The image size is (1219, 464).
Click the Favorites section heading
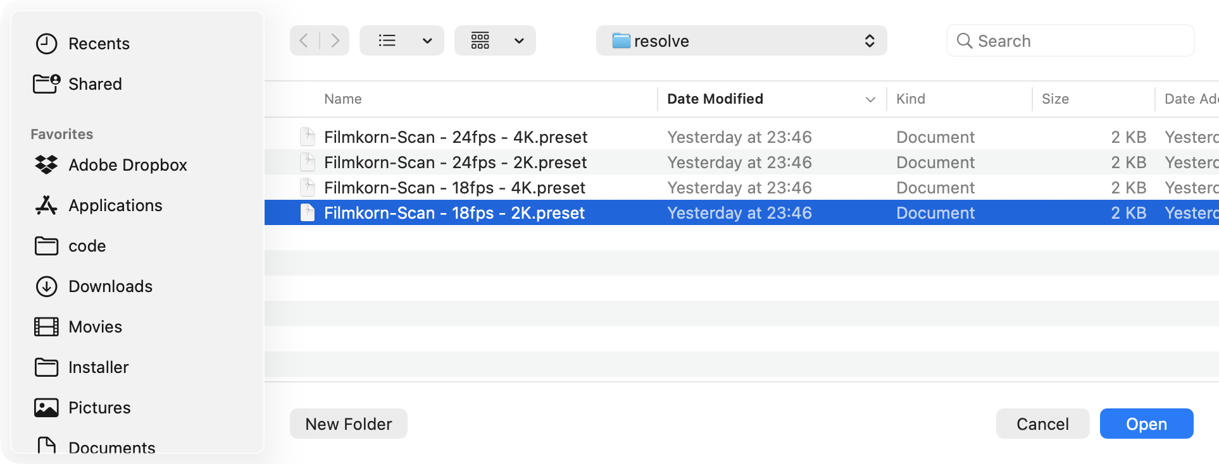pyautogui.click(x=62, y=134)
